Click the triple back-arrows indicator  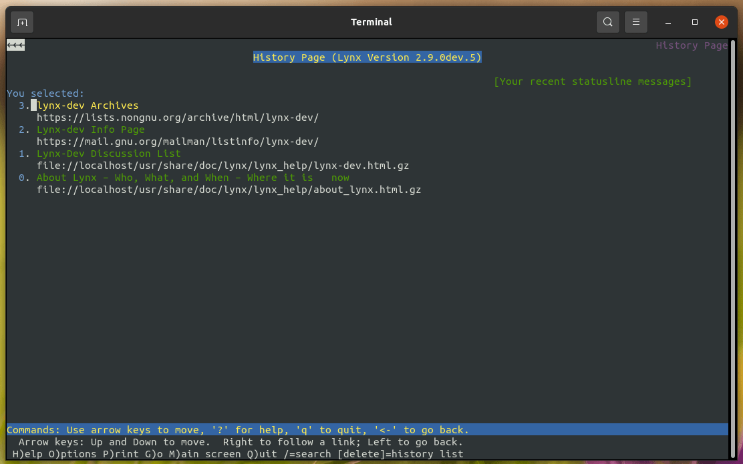click(x=15, y=45)
